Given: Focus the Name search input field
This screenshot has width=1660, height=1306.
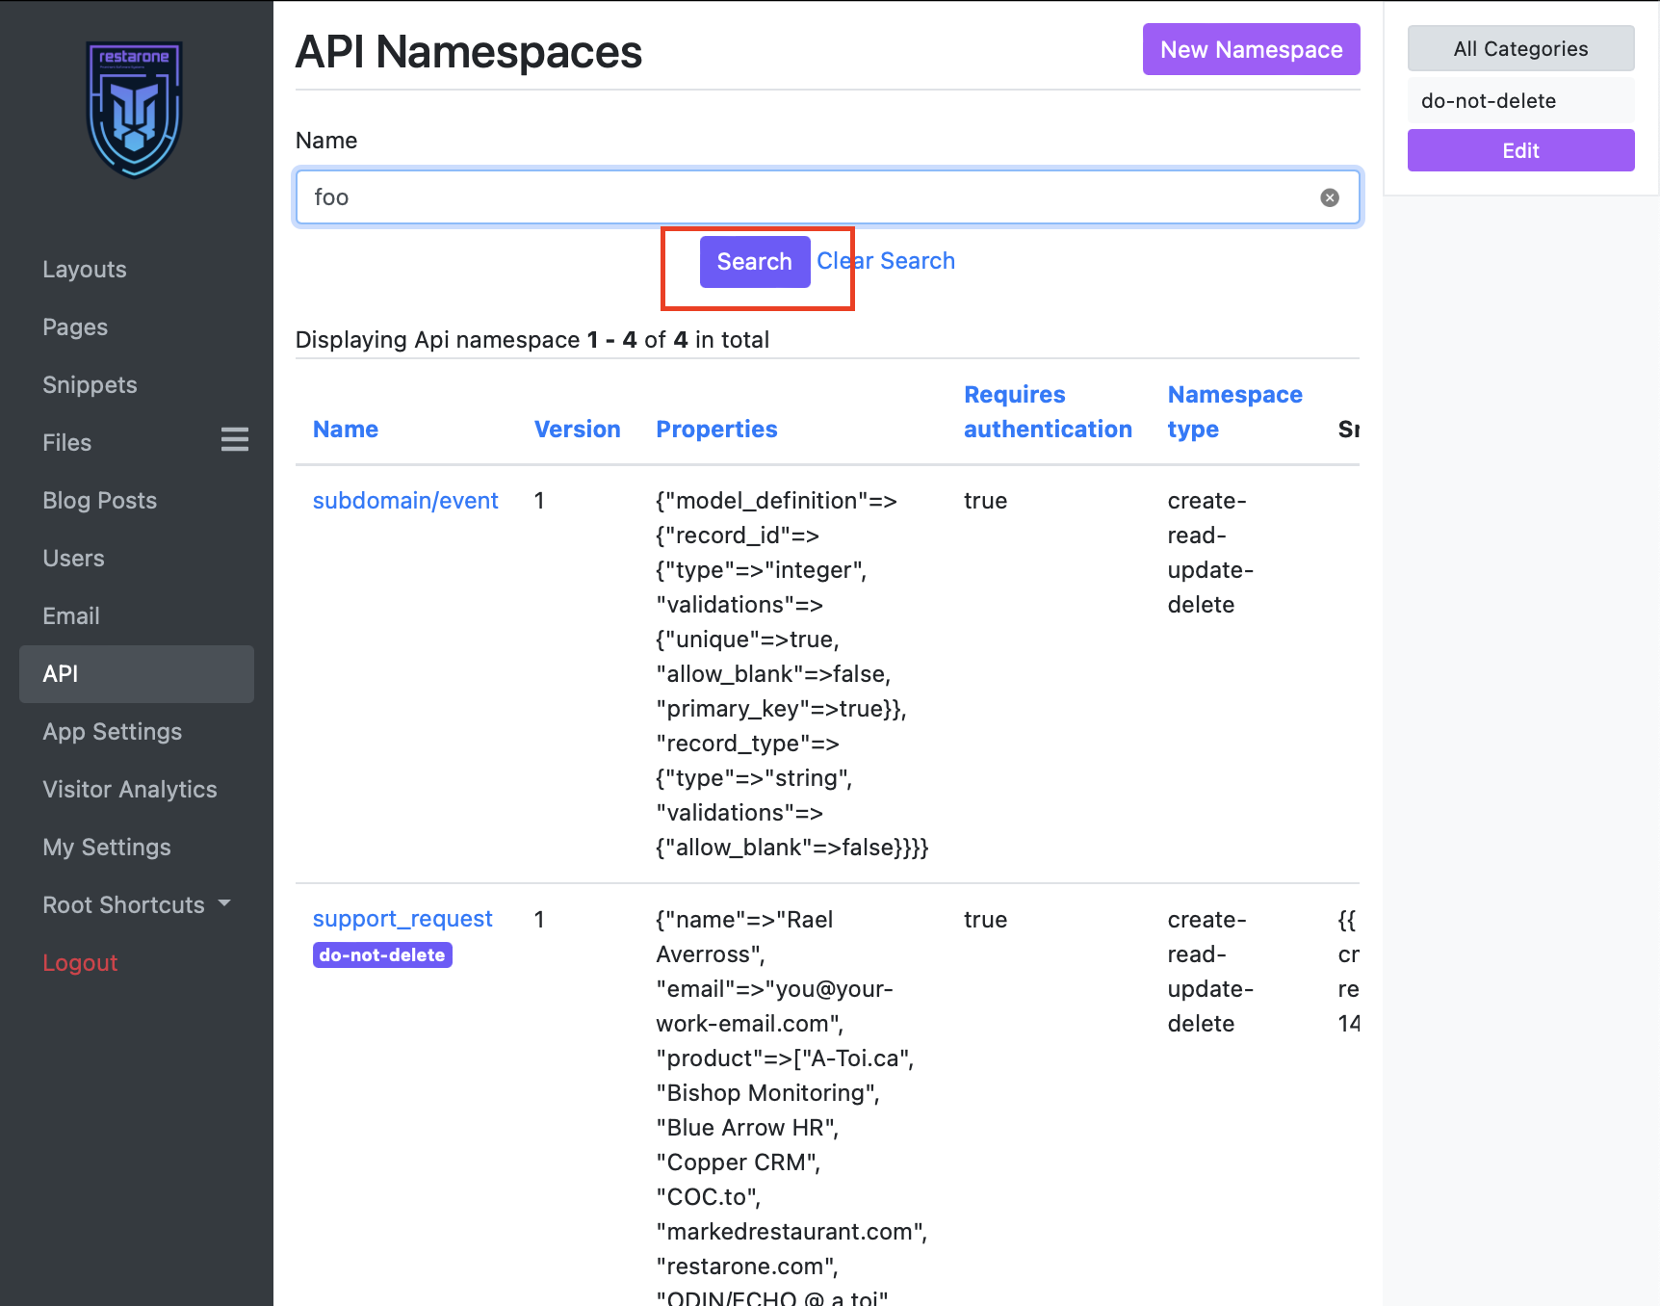Looking at the screenshot, I should tap(809, 197).
